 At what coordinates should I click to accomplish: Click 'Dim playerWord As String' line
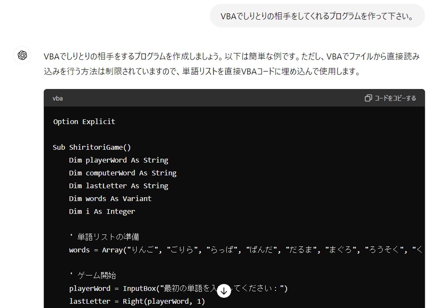point(118,160)
